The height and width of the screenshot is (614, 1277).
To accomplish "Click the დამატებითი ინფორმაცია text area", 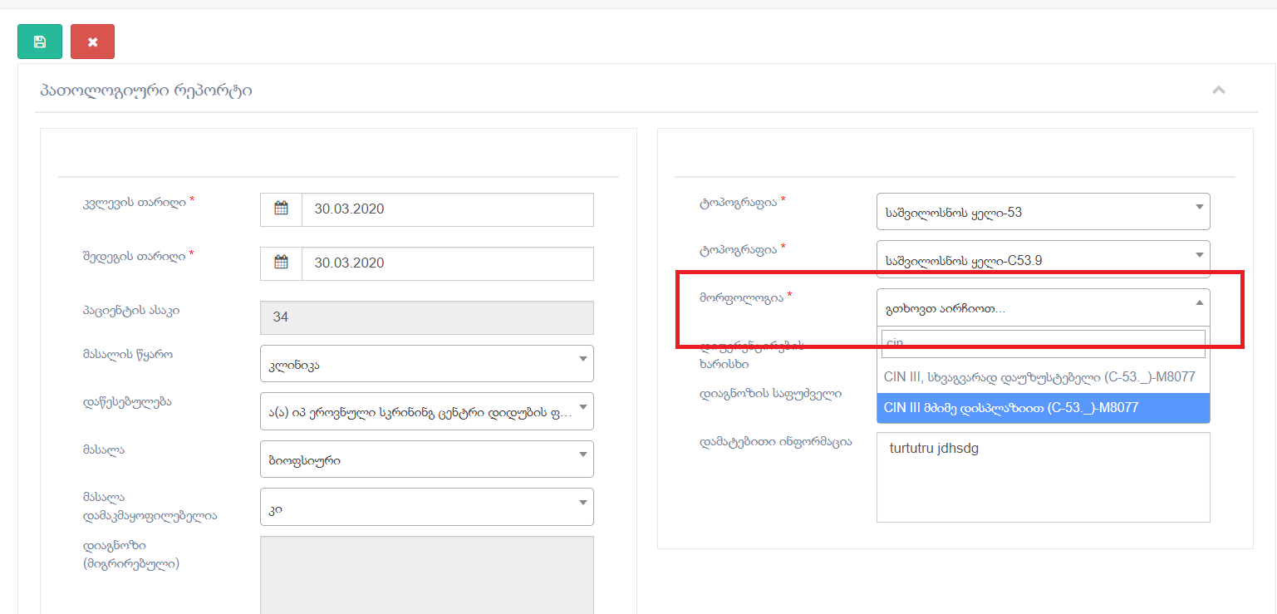I will click(x=1043, y=478).
